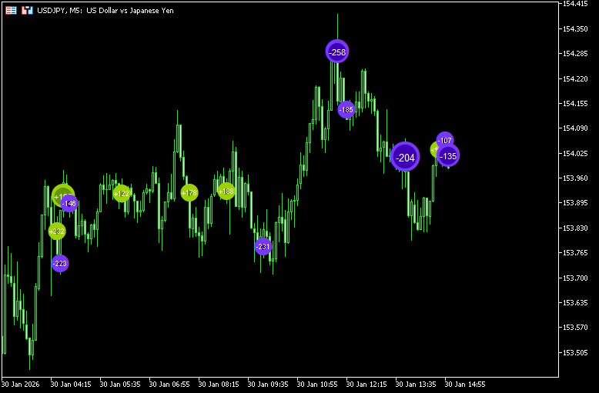599x393 pixels.
Task: Select the green +122 bubble
Action: pos(122,194)
